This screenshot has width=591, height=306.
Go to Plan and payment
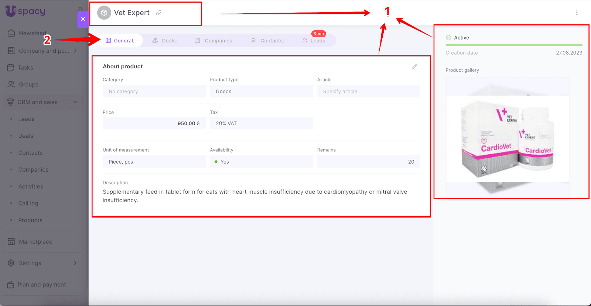click(41, 285)
